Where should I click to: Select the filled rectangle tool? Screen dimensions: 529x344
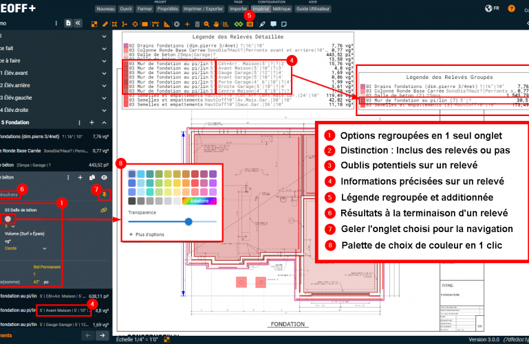pos(144,24)
